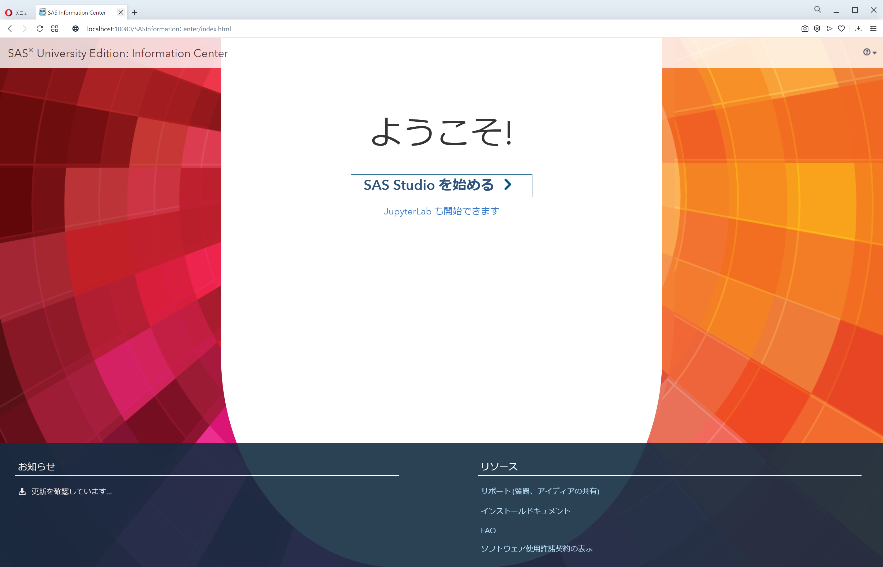Open a new tab with plus button
Screen dimensions: 883x567
pos(135,12)
